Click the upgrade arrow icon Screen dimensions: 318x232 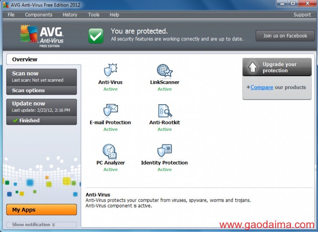(252, 67)
